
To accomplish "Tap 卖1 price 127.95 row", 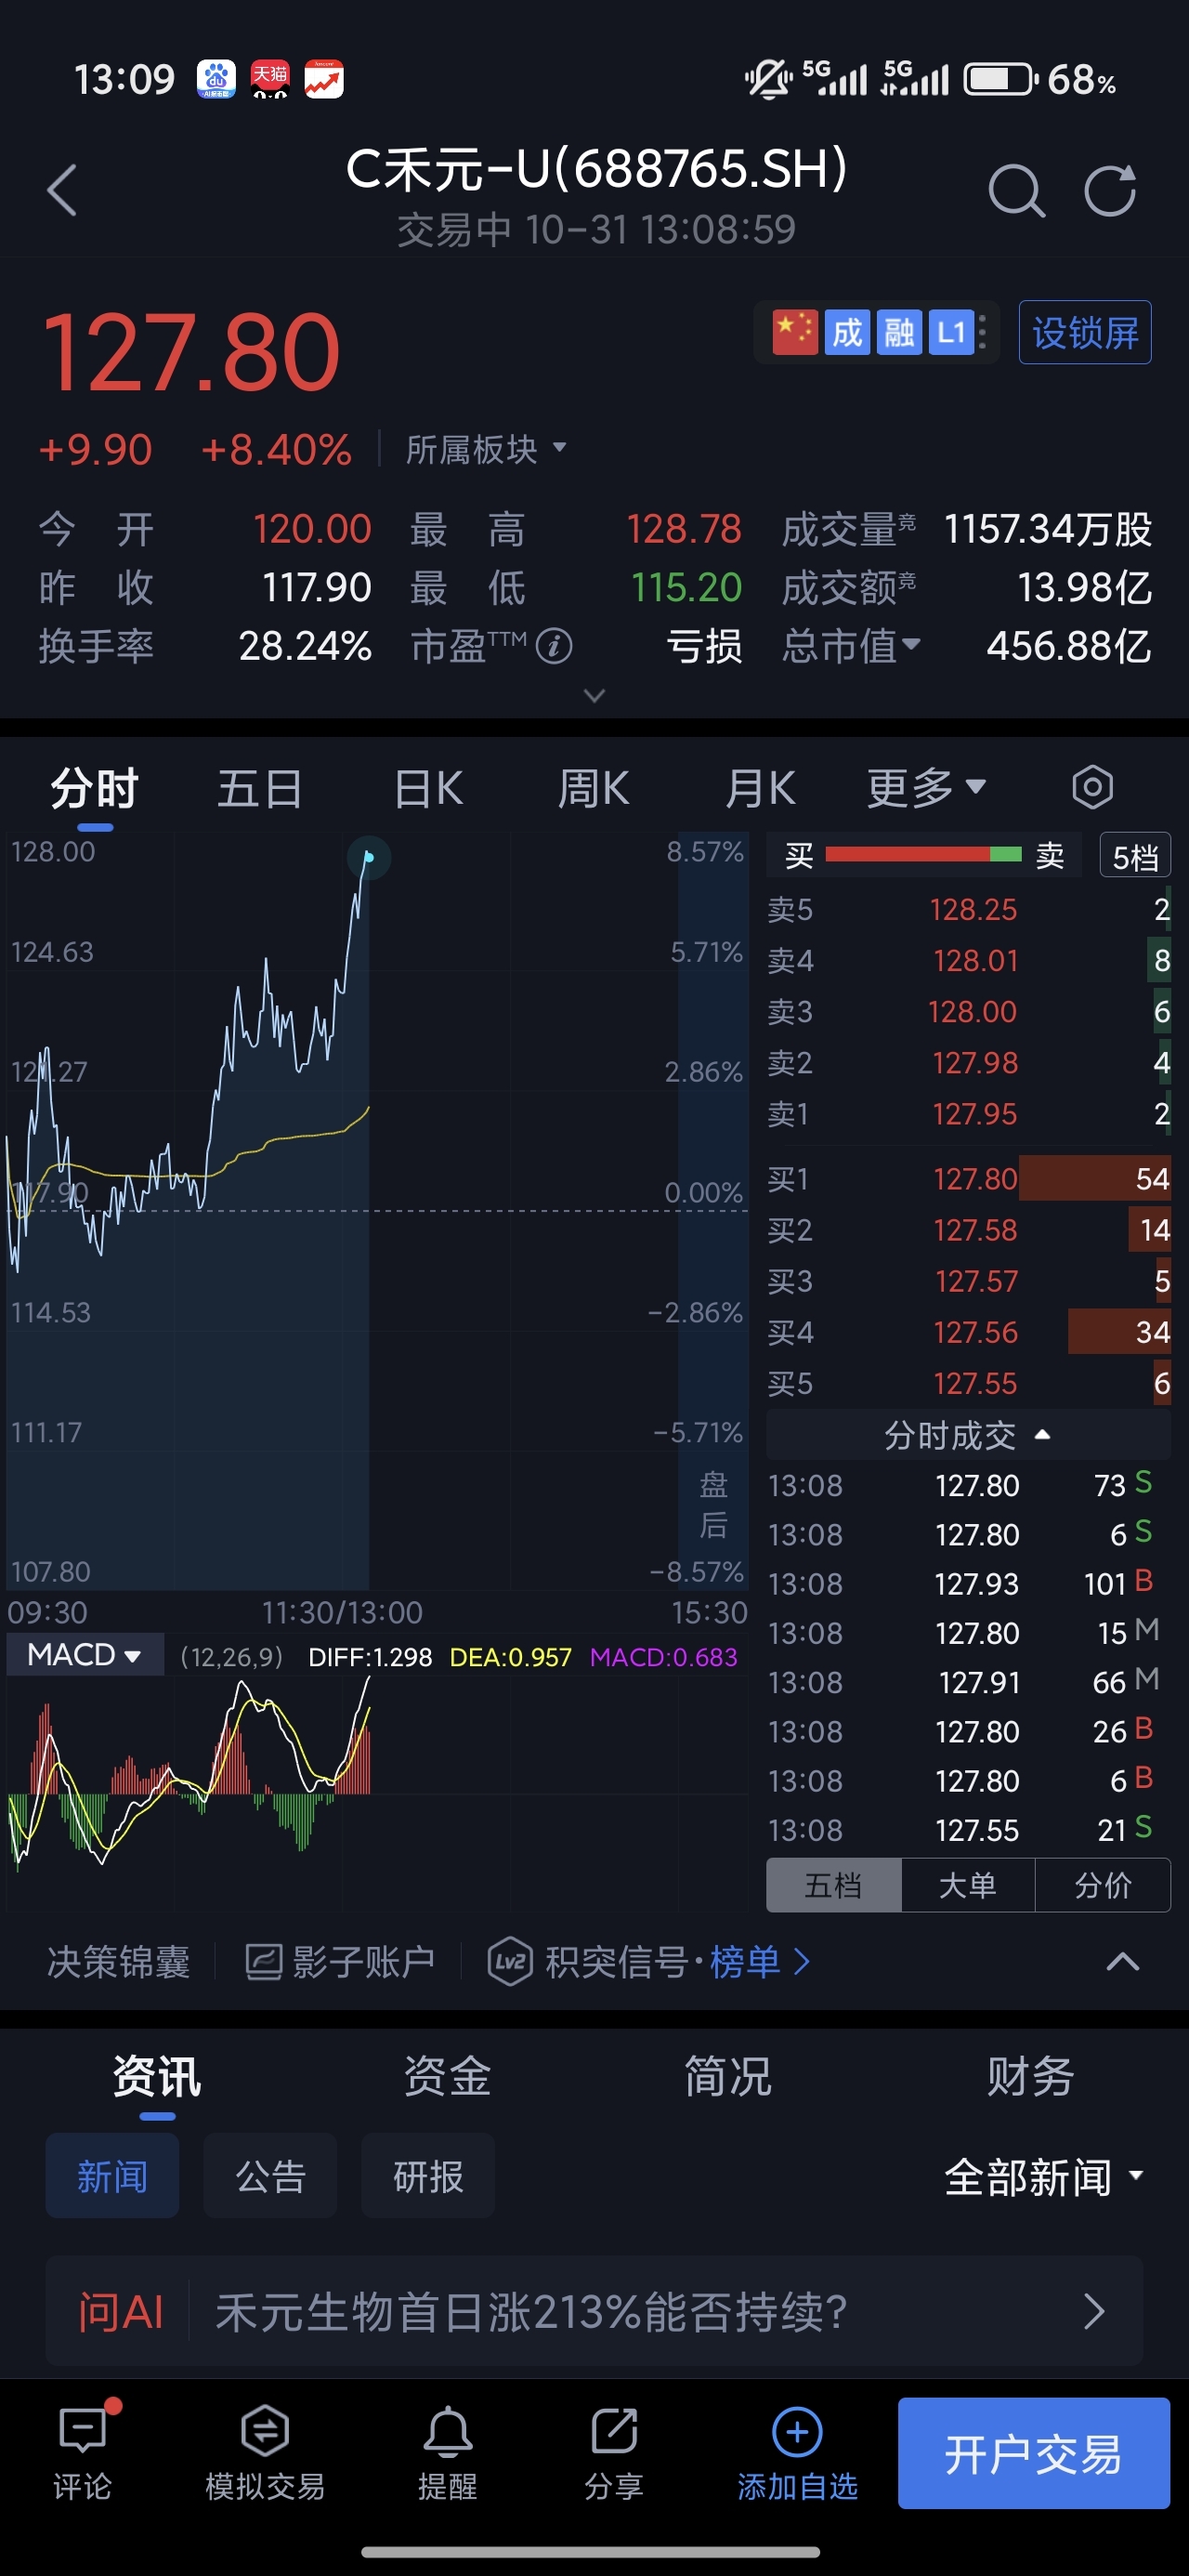I will coord(968,1113).
